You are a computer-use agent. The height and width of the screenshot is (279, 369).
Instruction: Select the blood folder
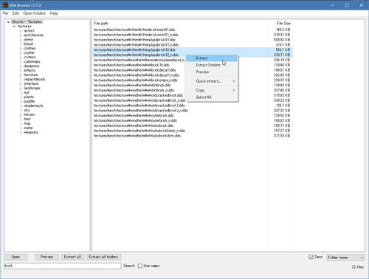(28, 44)
